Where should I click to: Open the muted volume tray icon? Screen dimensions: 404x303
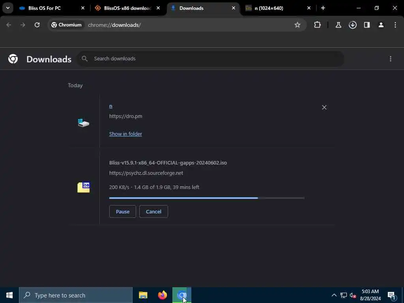(353, 295)
